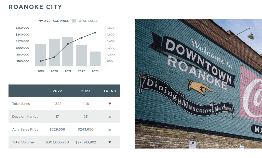262x158 pixels.
Task: Click the 2023 average price data point
Action: (95, 32)
